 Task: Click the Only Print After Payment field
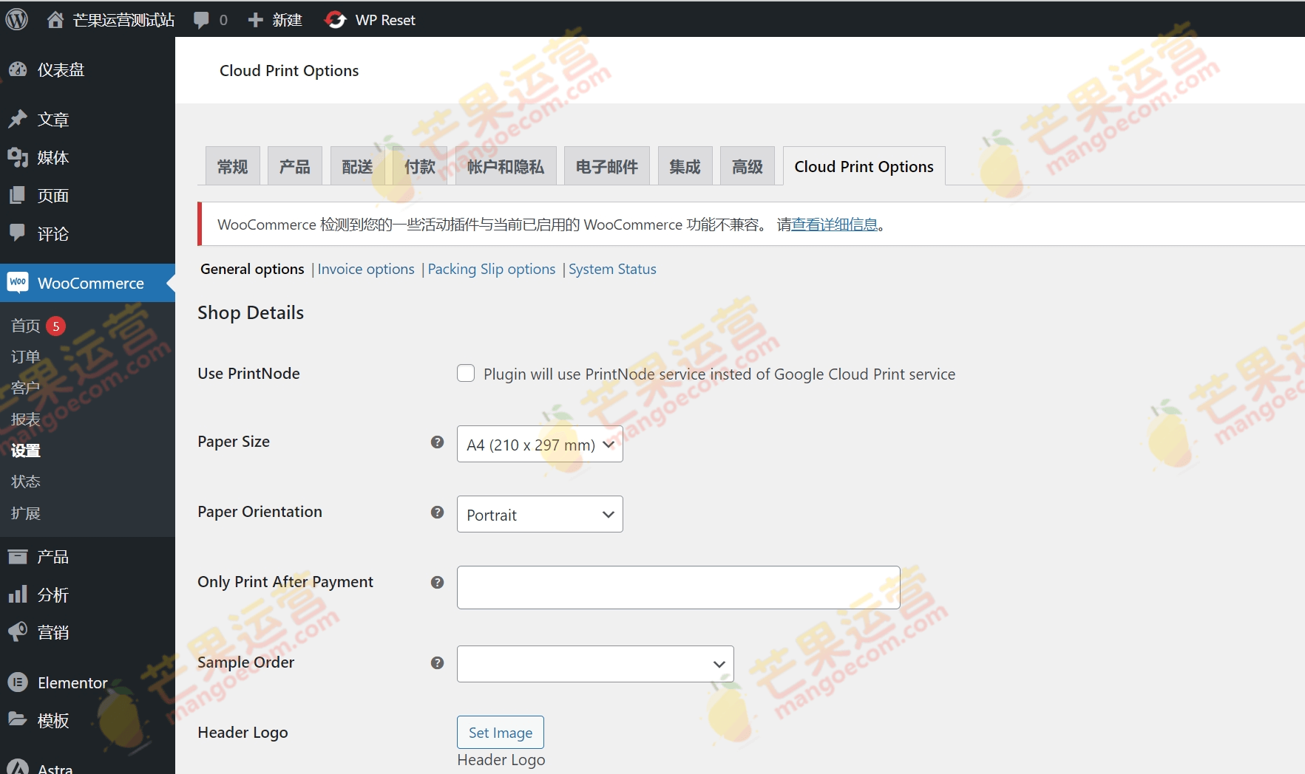(x=677, y=587)
